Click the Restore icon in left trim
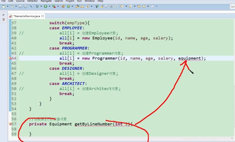This screenshot has height=142, width=235. click(4, 15)
